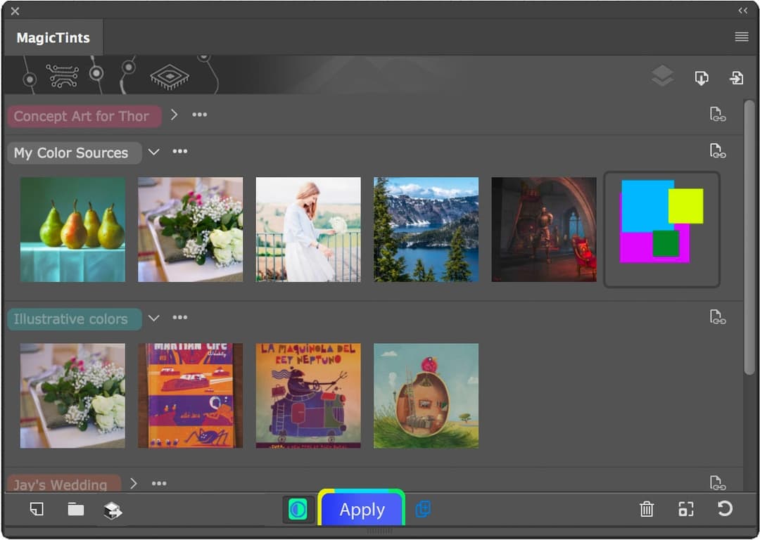Toggle the blue duplicate icon after Apply

click(422, 509)
